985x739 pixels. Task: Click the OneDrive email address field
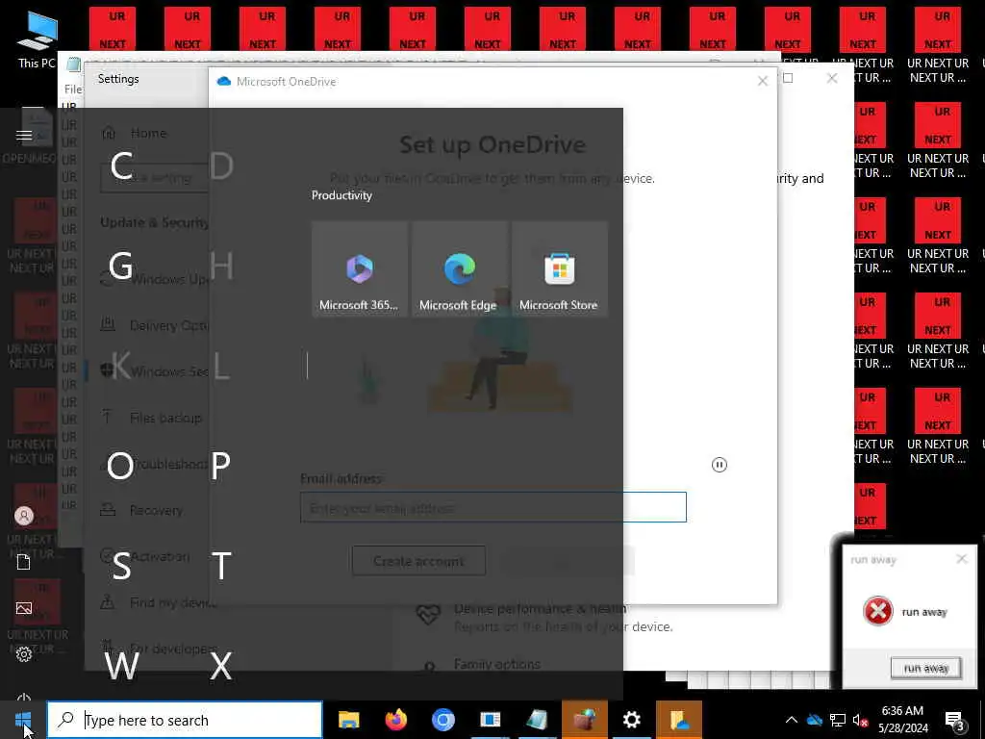(493, 507)
